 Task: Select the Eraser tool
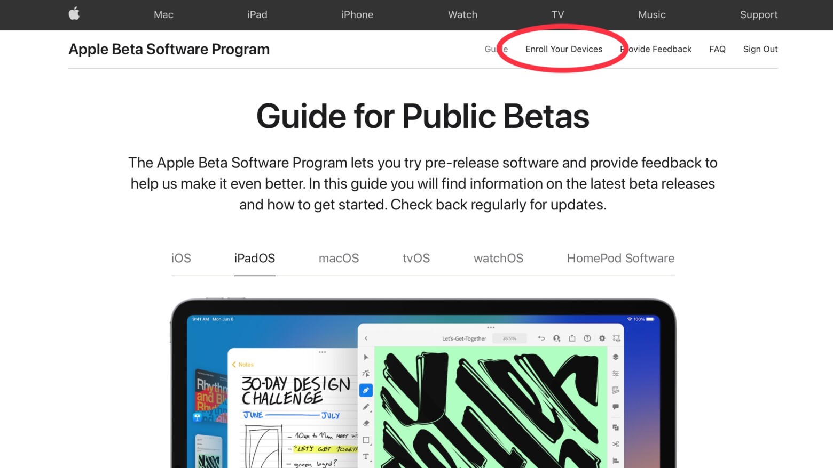click(x=366, y=423)
